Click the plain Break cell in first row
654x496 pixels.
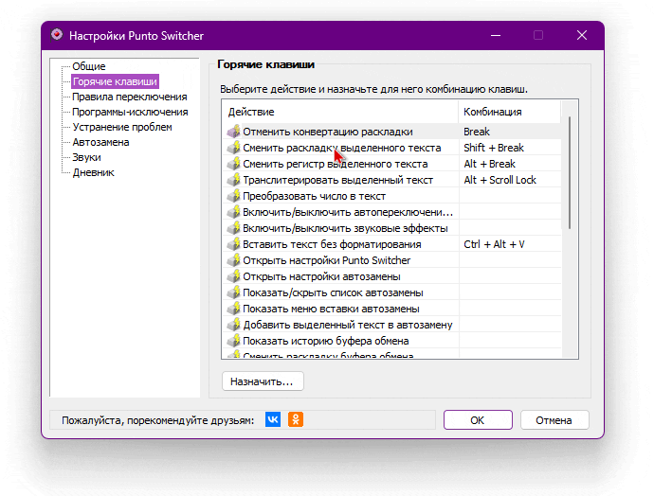click(510, 132)
